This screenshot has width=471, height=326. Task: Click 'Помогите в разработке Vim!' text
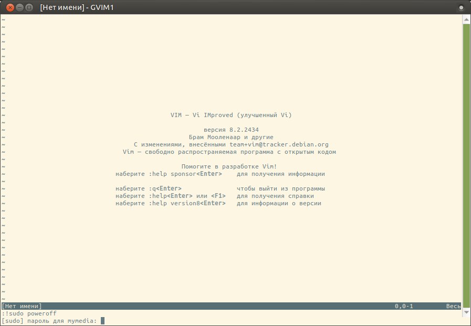pos(229,166)
